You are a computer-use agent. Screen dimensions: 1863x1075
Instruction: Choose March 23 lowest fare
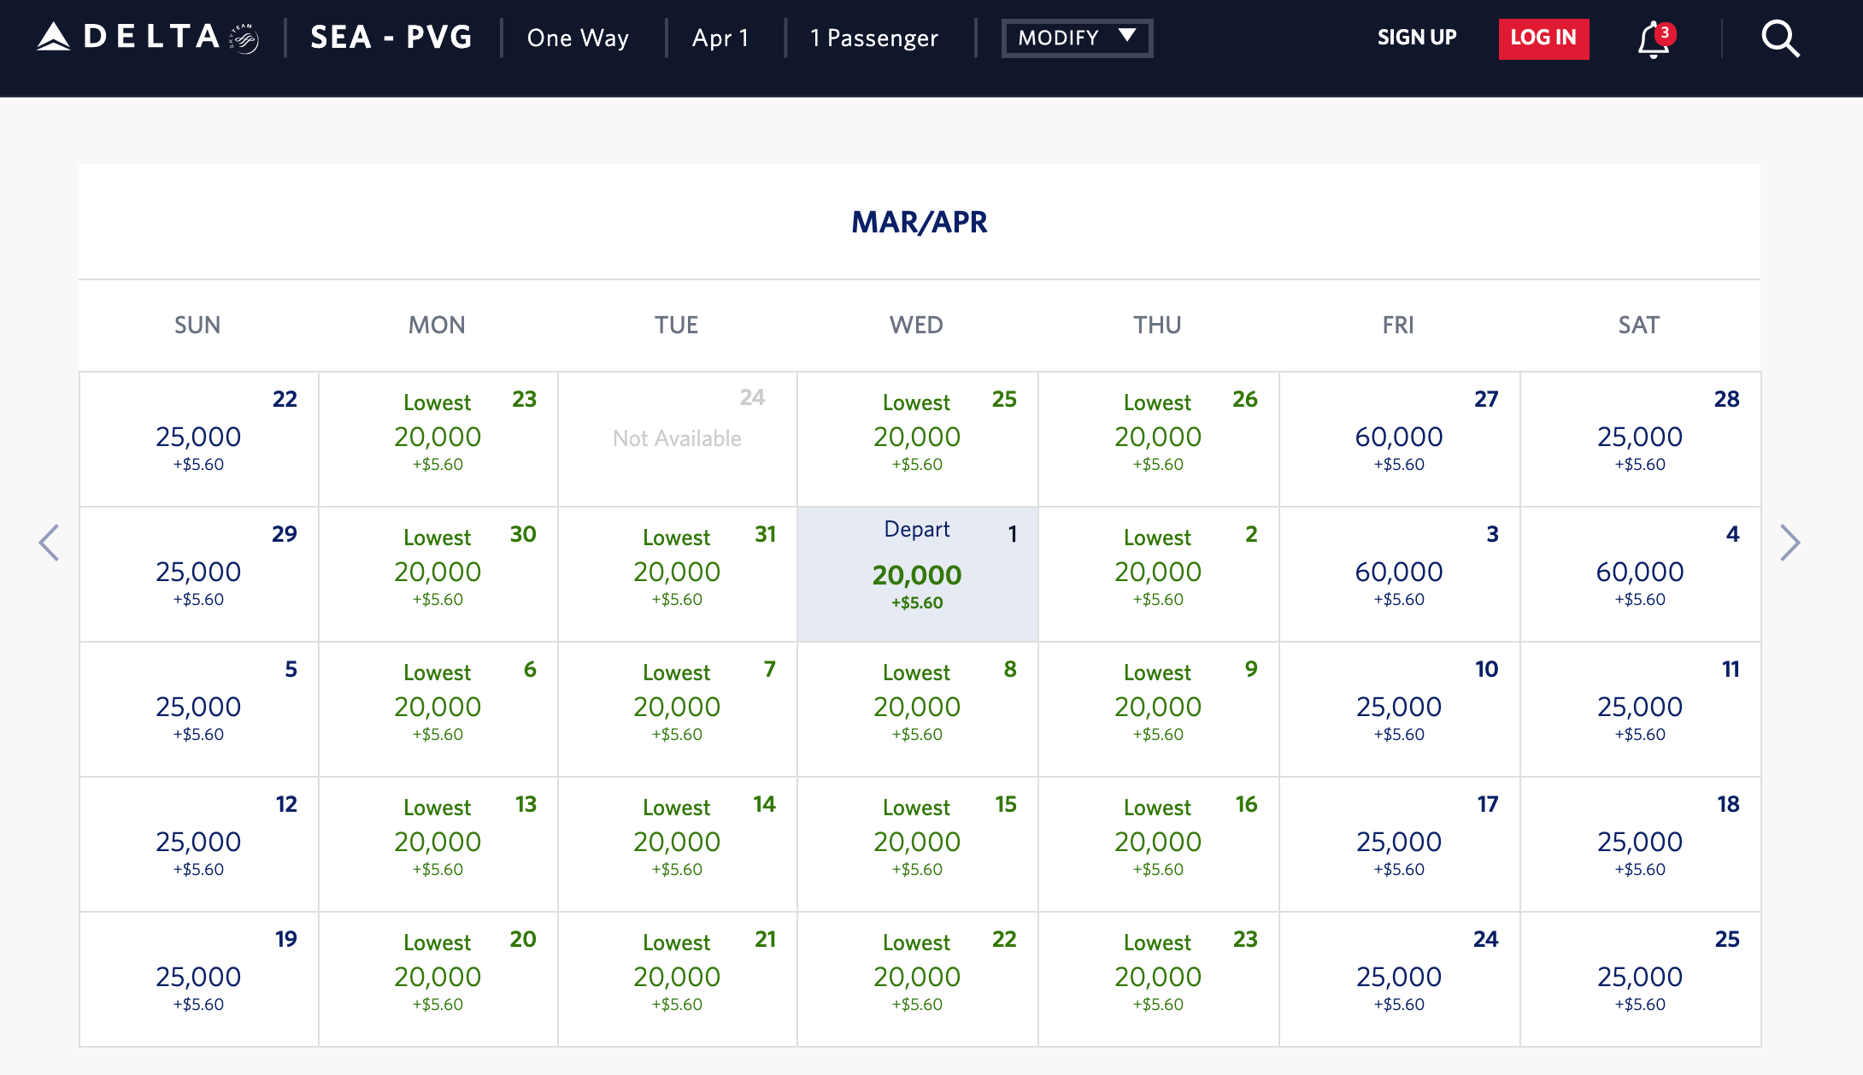(x=438, y=438)
